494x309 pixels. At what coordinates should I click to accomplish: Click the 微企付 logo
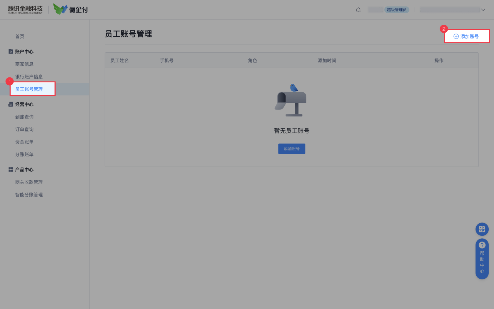(71, 9)
